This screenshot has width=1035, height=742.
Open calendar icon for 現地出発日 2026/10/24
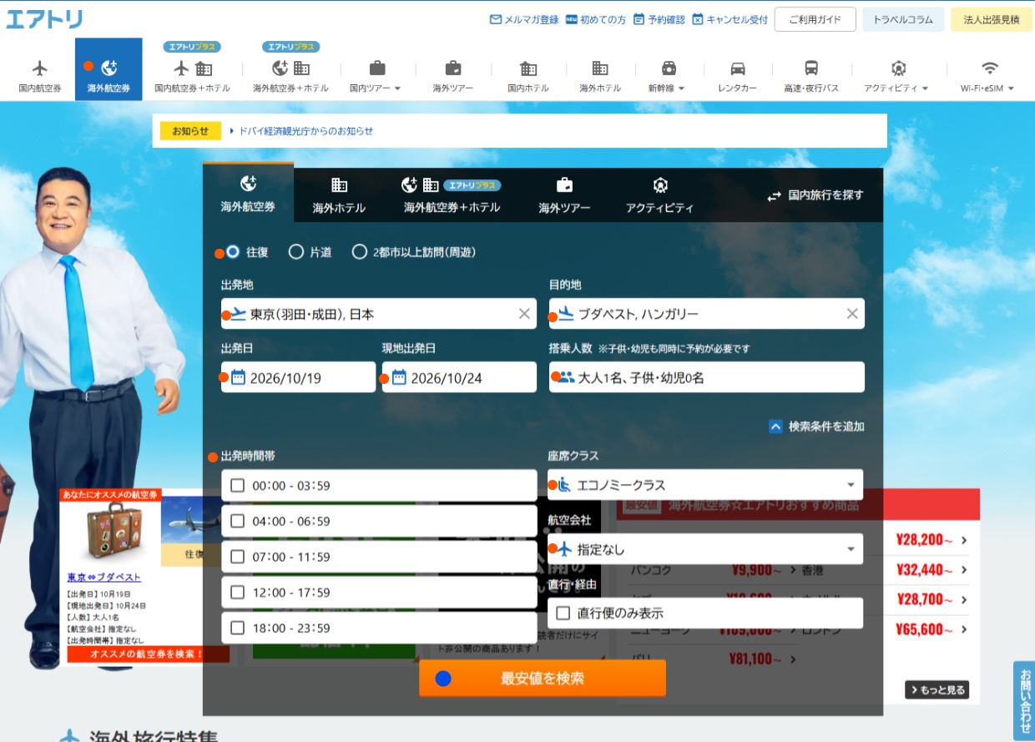click(398, 377)
